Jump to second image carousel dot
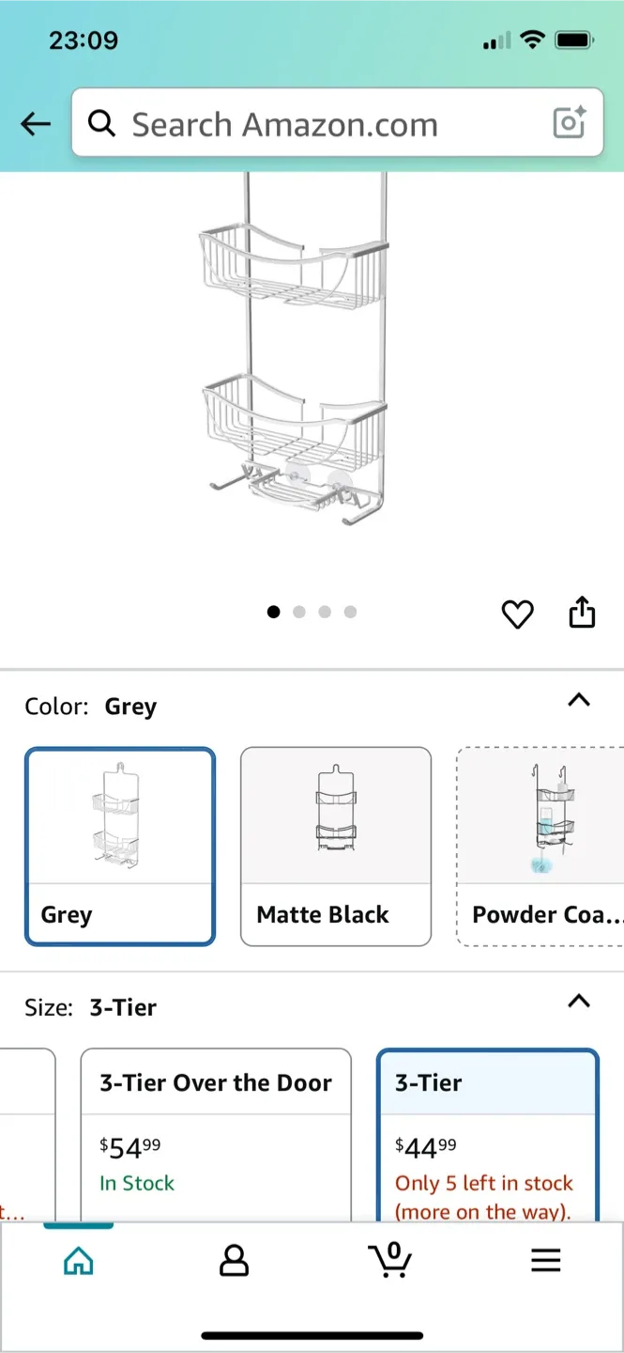 pos(299,612)
